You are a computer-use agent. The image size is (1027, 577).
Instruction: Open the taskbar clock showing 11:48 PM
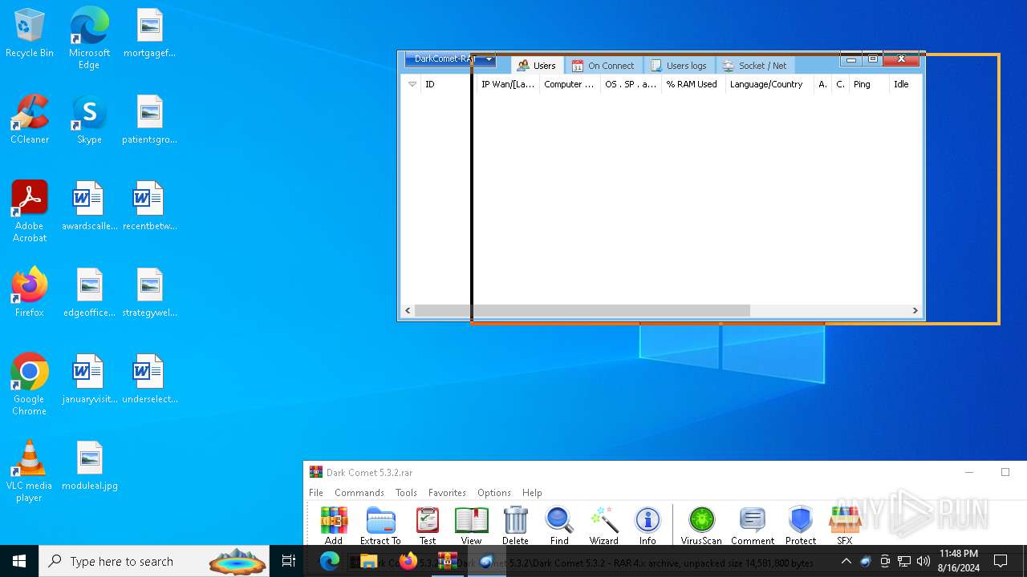(959, 561)
